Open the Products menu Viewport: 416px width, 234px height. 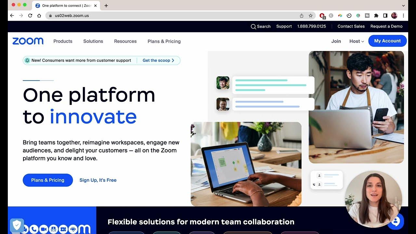coord(63,41)
